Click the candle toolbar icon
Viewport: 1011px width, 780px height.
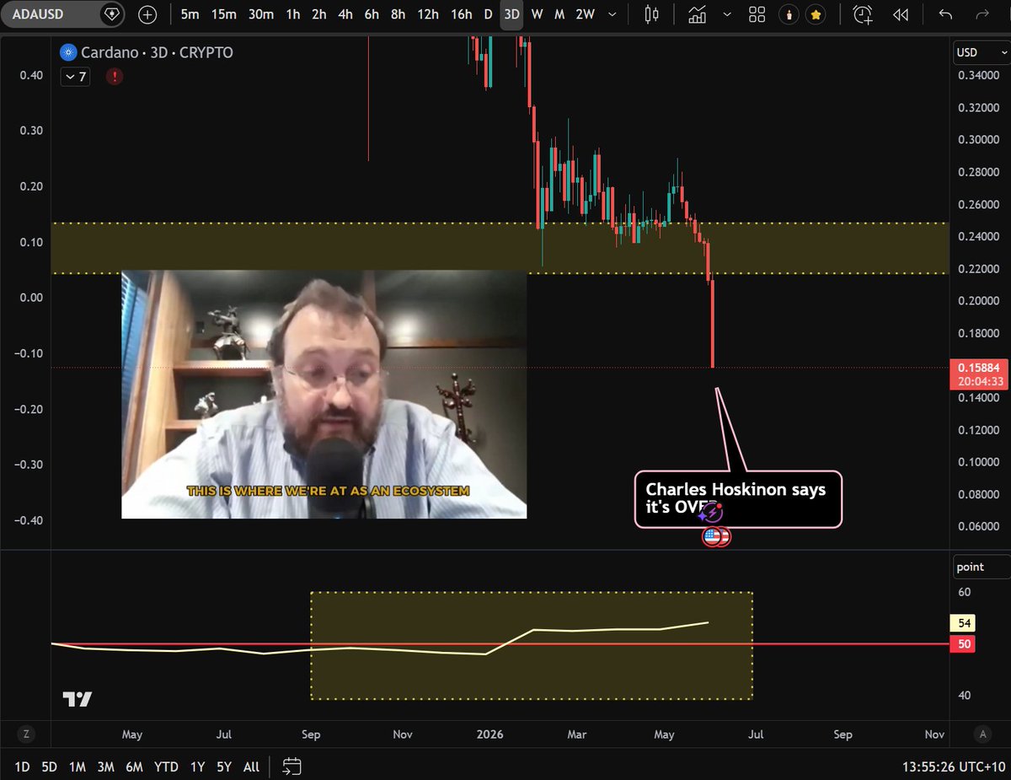[x=789, y=14]
